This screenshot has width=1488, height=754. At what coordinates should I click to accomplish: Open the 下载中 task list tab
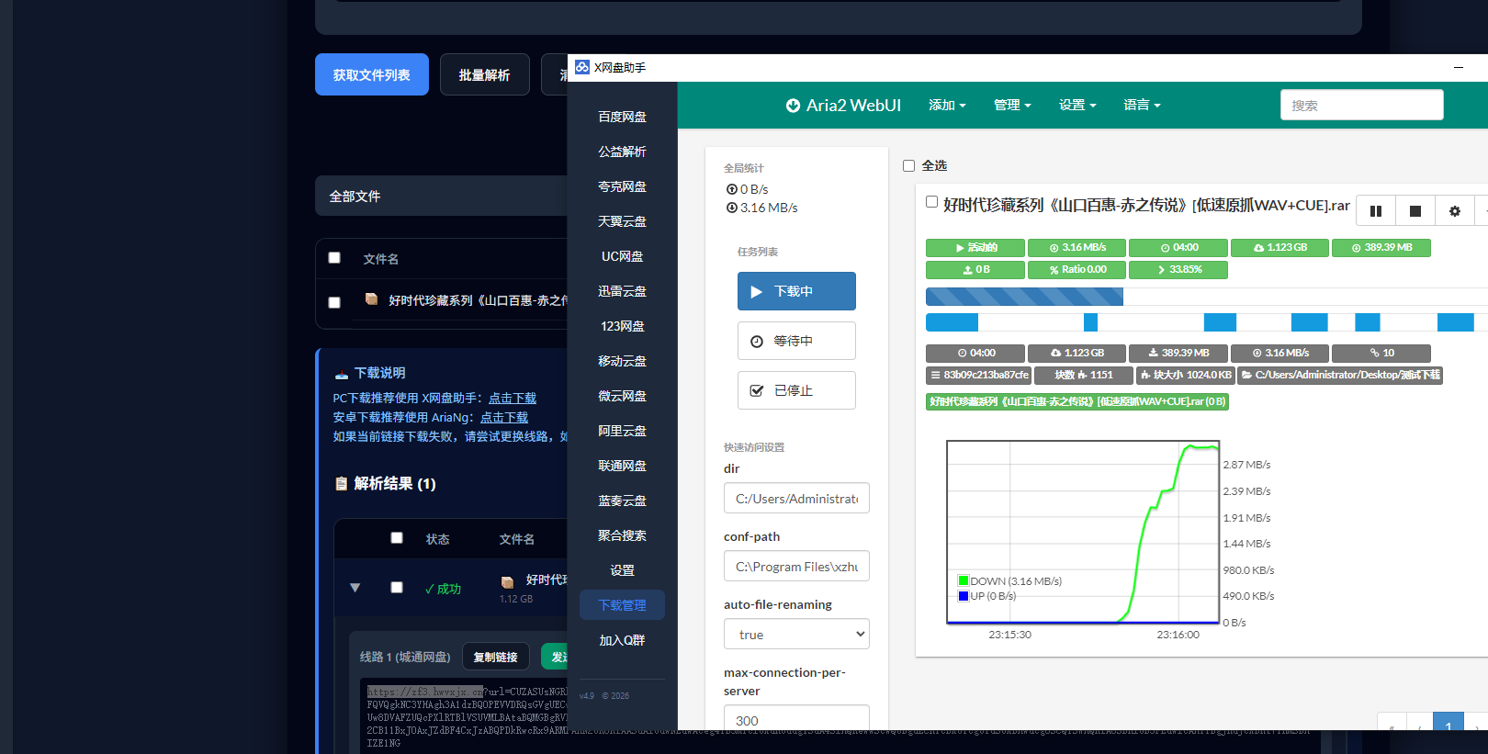pos(796,291)
